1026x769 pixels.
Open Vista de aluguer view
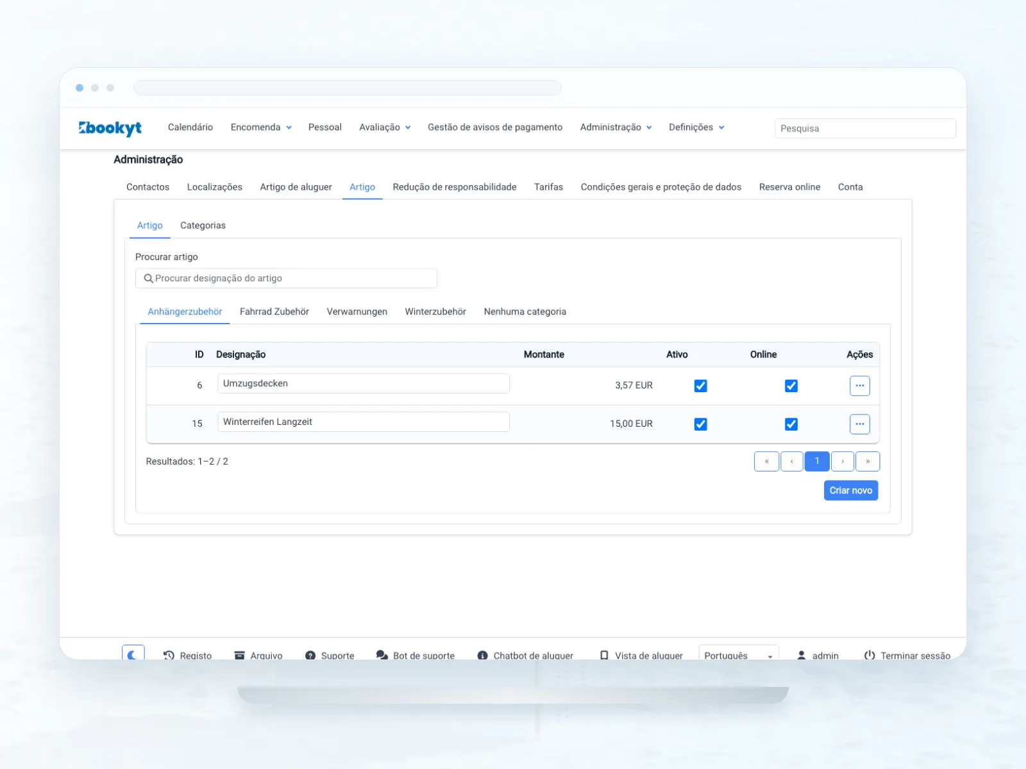coord(641,655)
